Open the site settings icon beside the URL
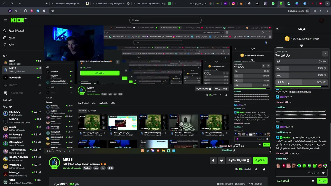The width and height of the screenshot is (331, 186). point(307,11)
